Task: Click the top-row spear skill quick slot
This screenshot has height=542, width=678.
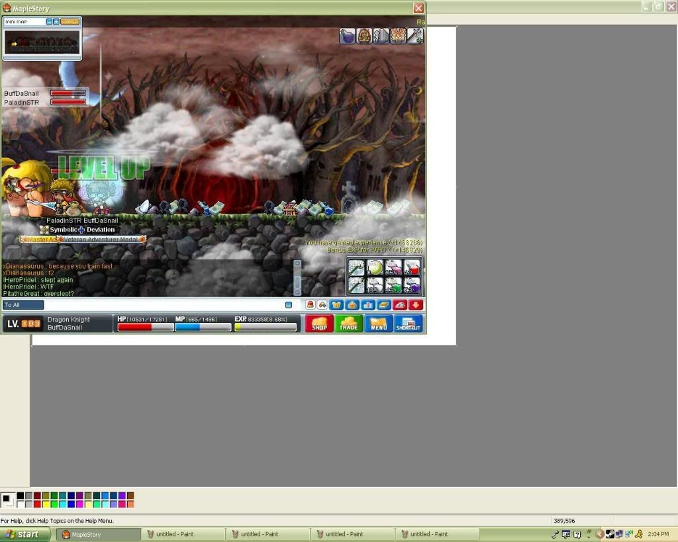Action: [357, 267]
